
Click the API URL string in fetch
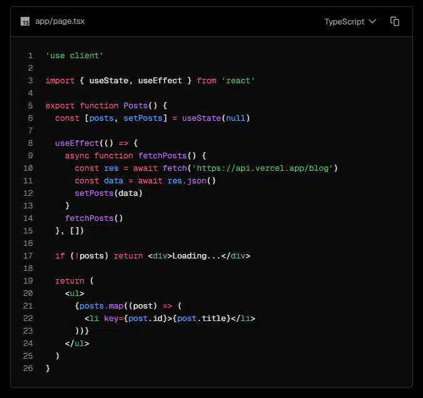[265, 168]
